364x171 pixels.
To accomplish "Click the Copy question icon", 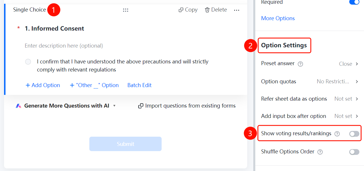I will (181, 10).
